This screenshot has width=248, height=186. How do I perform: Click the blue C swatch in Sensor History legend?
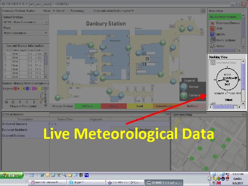coord(27,89)
